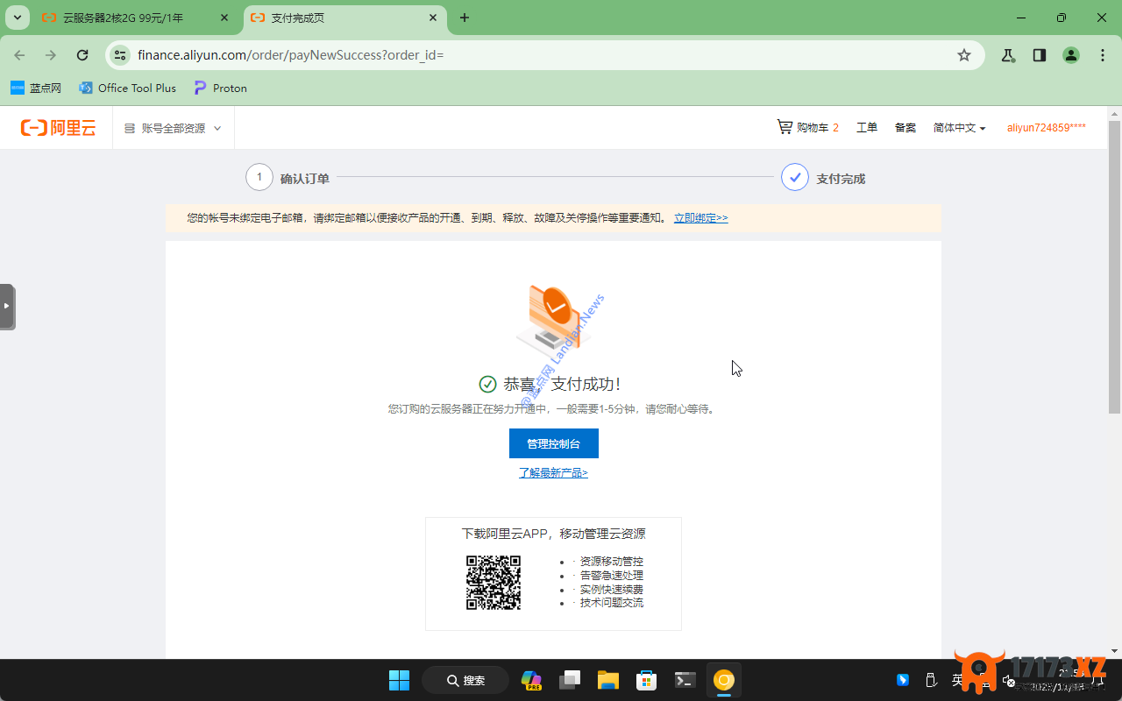Open a new tab with plus button
Screen dimensions: 1122x701
(465, 18)
